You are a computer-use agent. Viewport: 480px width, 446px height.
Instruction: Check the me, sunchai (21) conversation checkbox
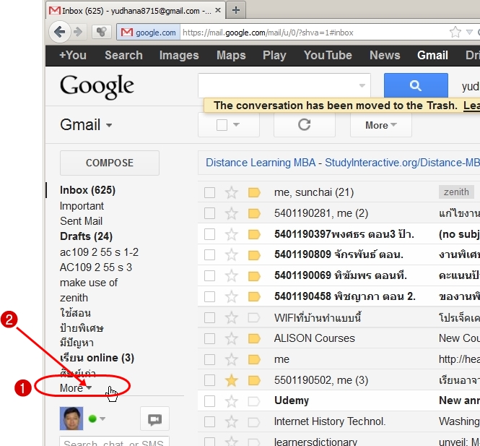pyautogui.click(x=210, y=192)
